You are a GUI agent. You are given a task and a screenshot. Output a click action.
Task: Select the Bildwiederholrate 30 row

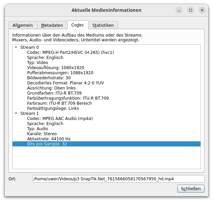click(x=49, y=78)
